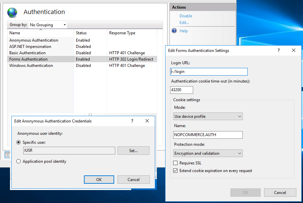303x203 pixels.
Task: Close the Edit Anonymous Authentication Credentials dialog
Action: click(x=147, y=121)
